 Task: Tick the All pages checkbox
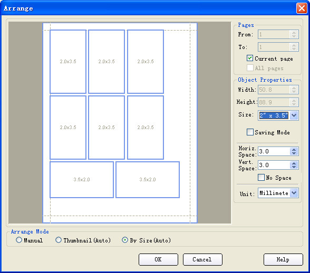click(250, 67)
